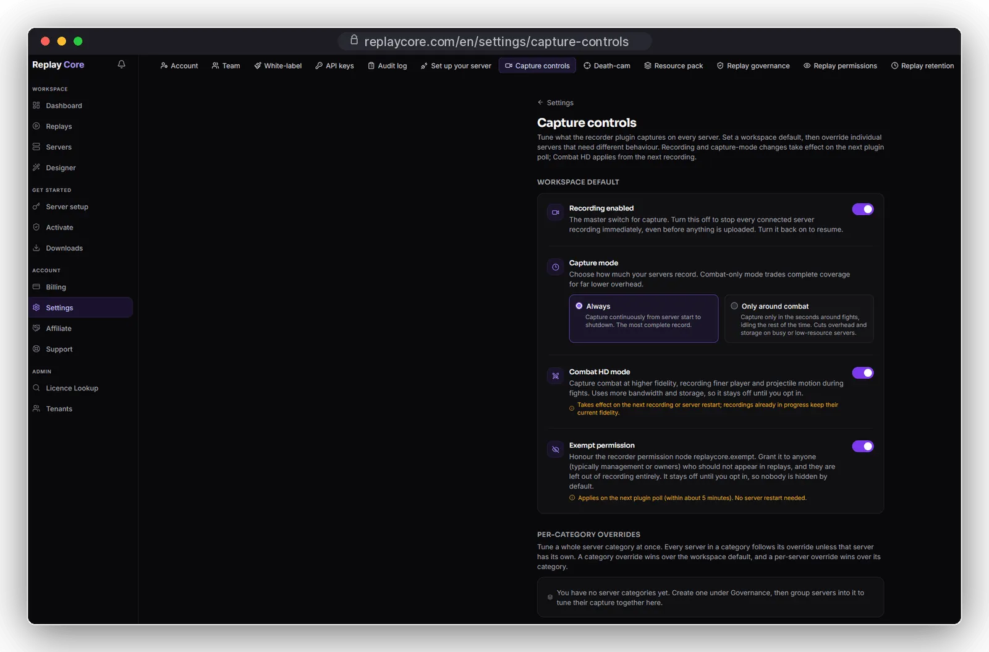Screen dimensions: 989x652
Task: Click the Replays play icon in sidebar
Action: point(36,126)
